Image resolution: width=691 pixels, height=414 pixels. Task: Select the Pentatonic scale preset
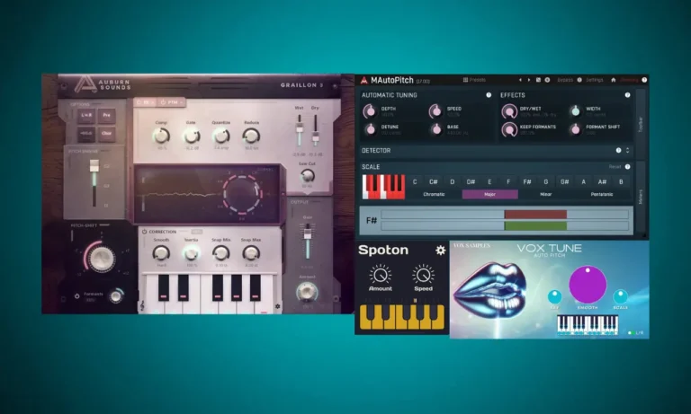(x=602, y=194)
